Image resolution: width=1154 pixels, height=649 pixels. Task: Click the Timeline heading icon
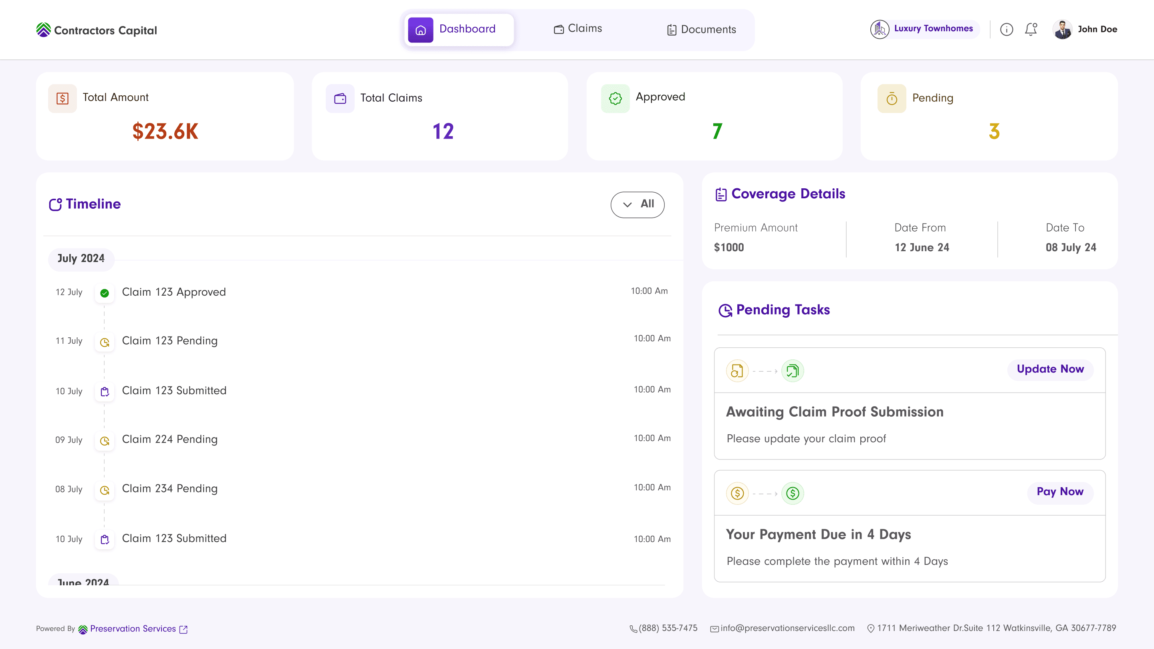(55, 204)
